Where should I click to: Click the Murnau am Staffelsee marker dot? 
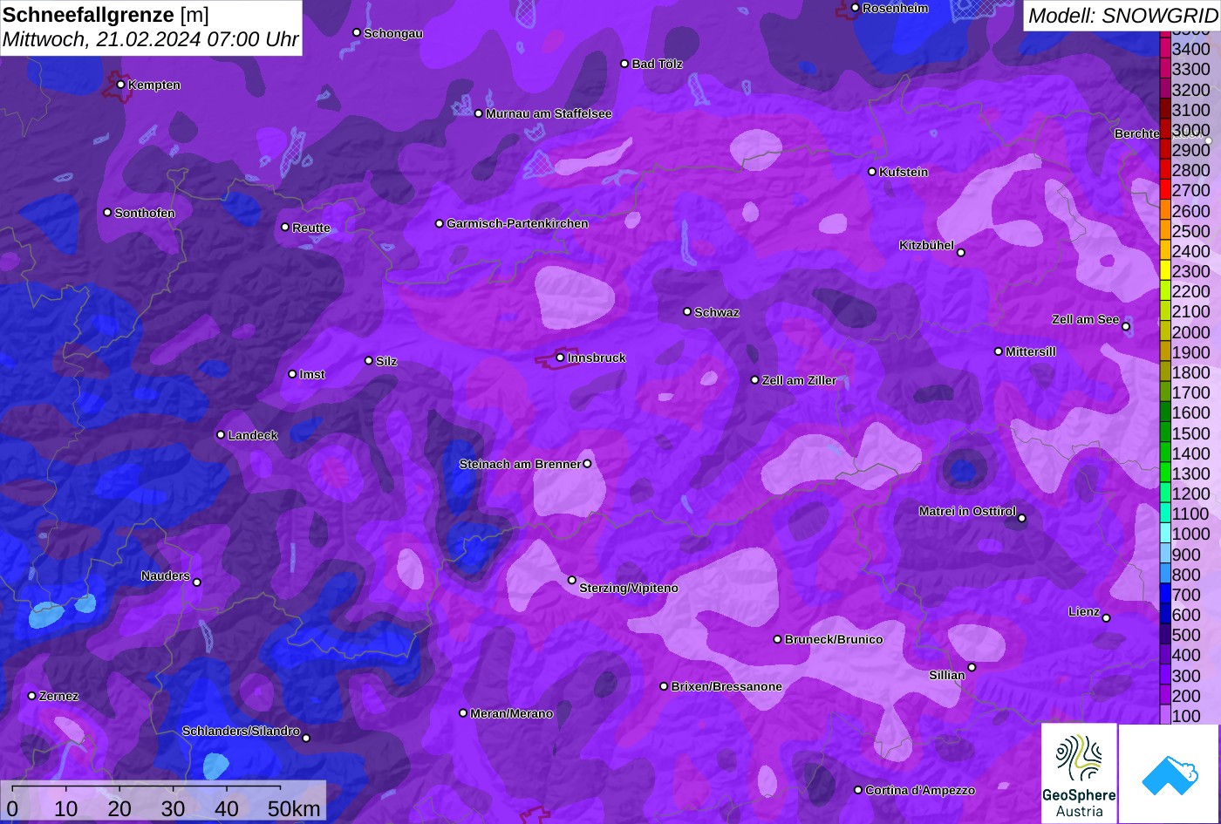[x=479, y=113]
